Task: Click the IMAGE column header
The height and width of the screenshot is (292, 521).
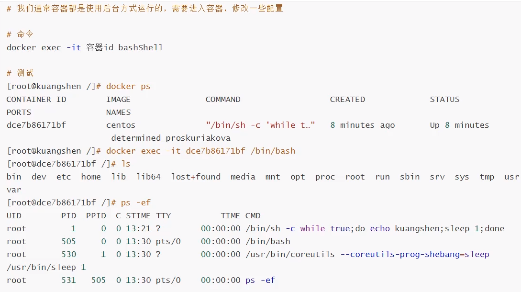Action: 118,100
